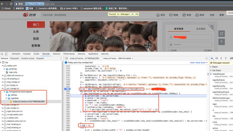This screenshot has height=131, width=233.
Task: Open the Console tab
Action: pos(27,54)
